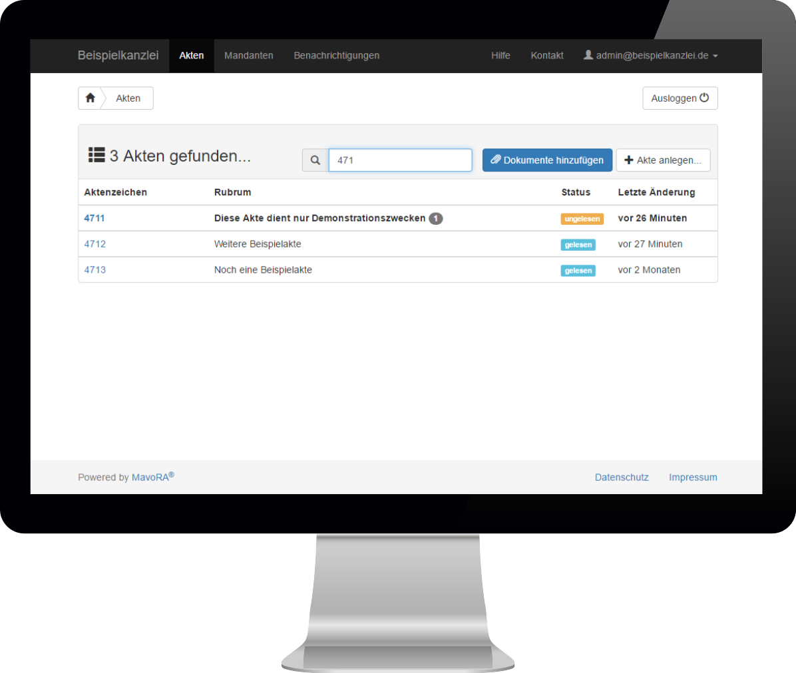
Task: Open the Datenschutz footer link
Action: [622, 477]
